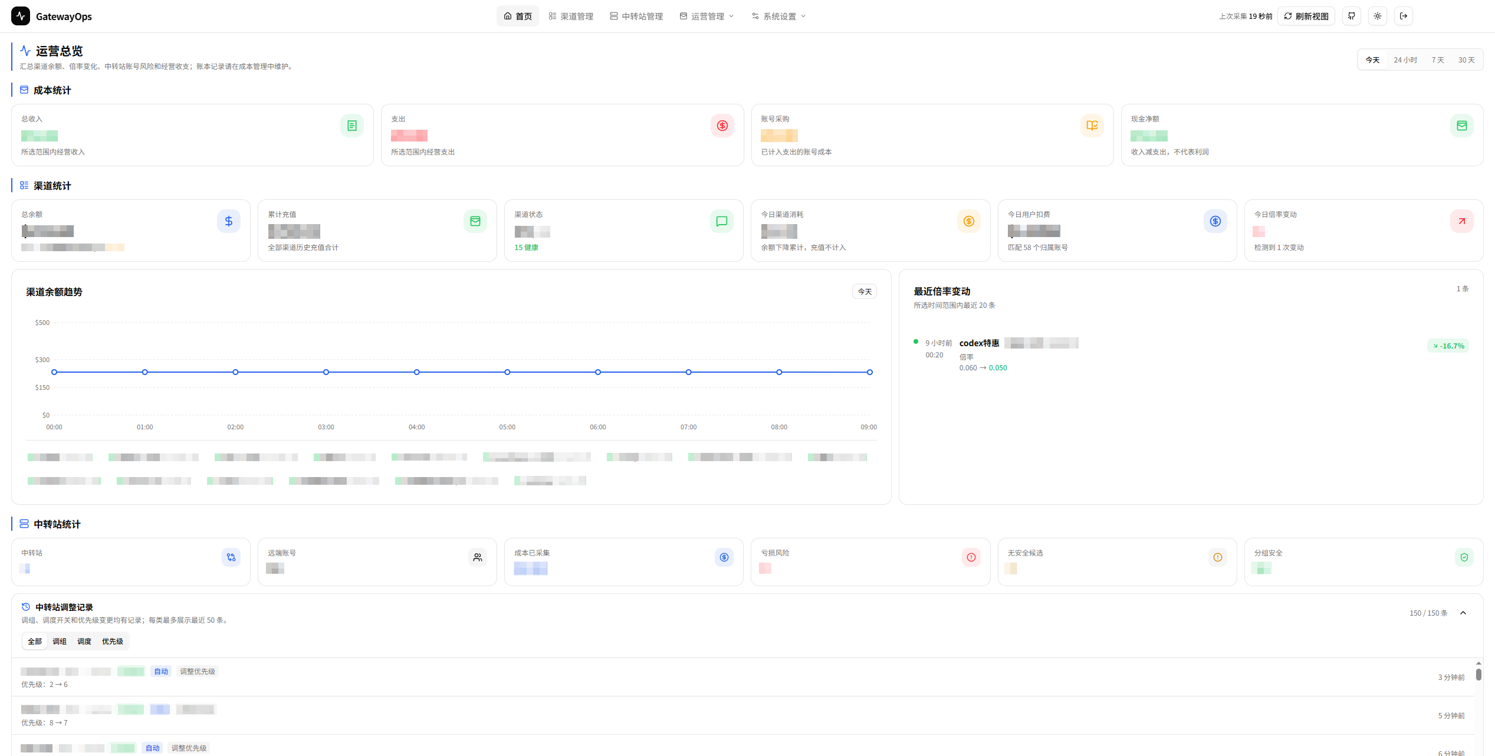Click the GatewayOps logo icon
This screenshot has width=1495, height=756.
pyautogui.click(x=21, y=16)
